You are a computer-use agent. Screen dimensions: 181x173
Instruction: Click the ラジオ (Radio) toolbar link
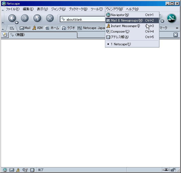(68, 28)
